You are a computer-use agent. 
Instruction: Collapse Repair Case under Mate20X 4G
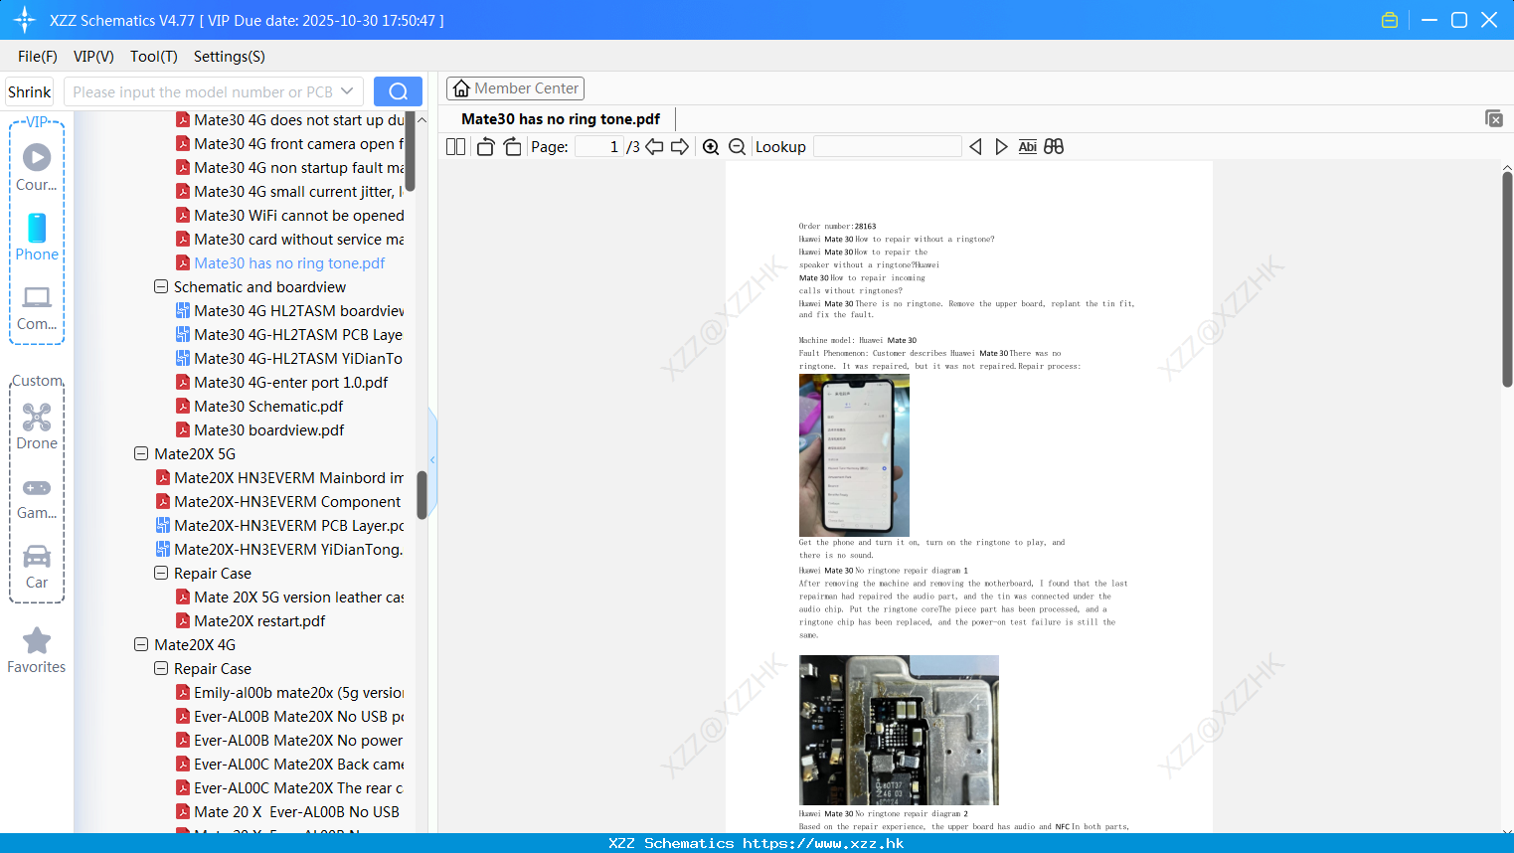(x=161, y=669)
